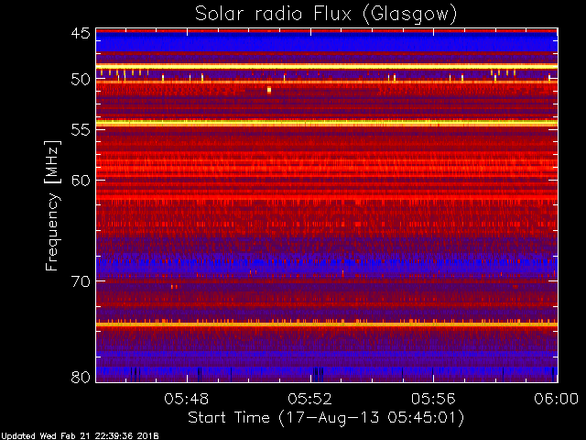
Task: Click the time tick label '06:00'
Action: (556, 399)
